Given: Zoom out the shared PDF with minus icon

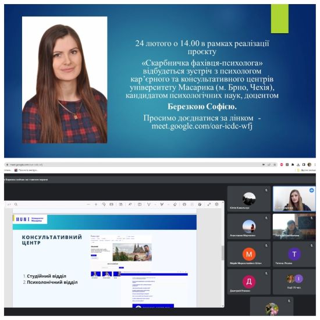Looking at the screenshot, I should pyautogui.click(x=88, y=204).
